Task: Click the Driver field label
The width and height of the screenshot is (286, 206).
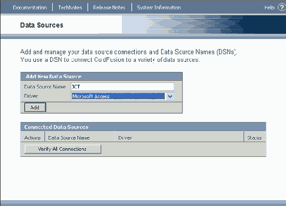Action: (x=31, y=96)
